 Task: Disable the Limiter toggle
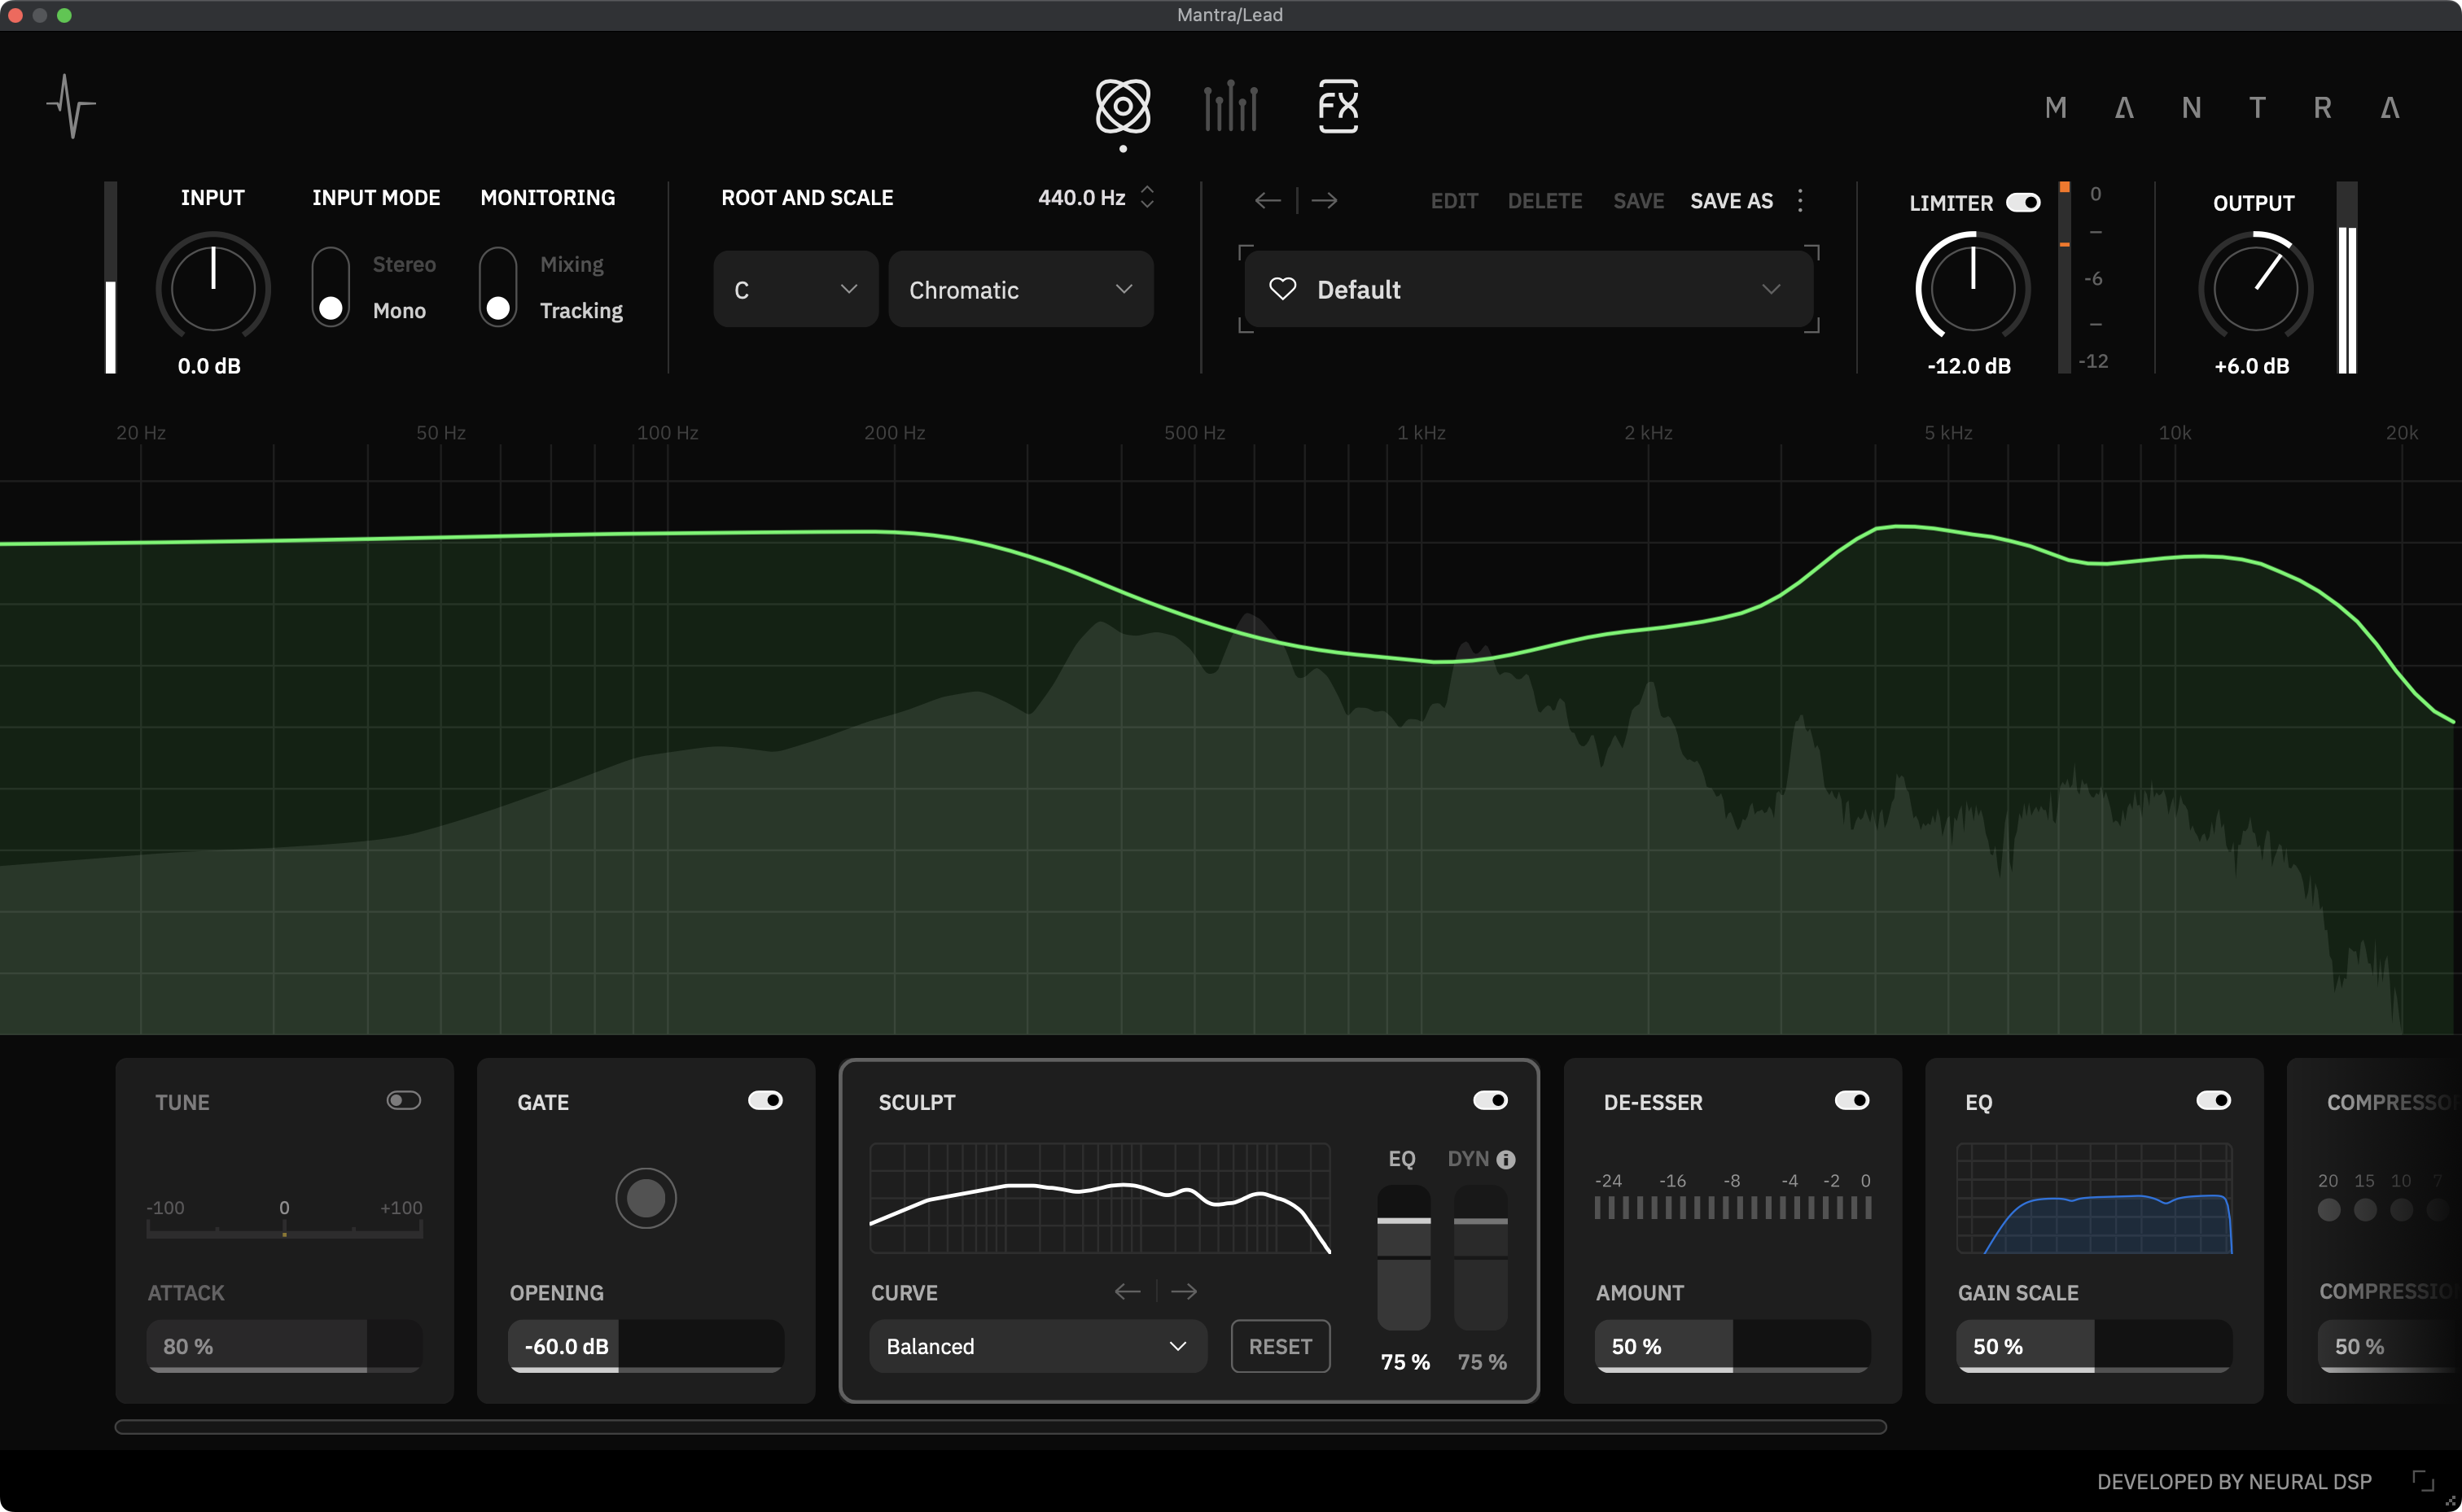pyautogui.click(x=2024, y=202)
